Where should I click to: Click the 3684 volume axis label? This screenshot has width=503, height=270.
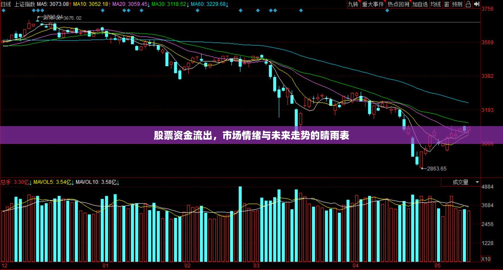pos(487,205)
